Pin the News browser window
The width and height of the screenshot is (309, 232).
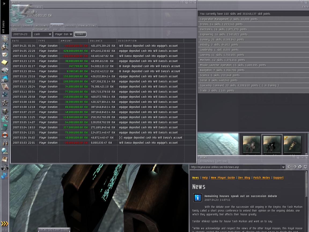298,157
